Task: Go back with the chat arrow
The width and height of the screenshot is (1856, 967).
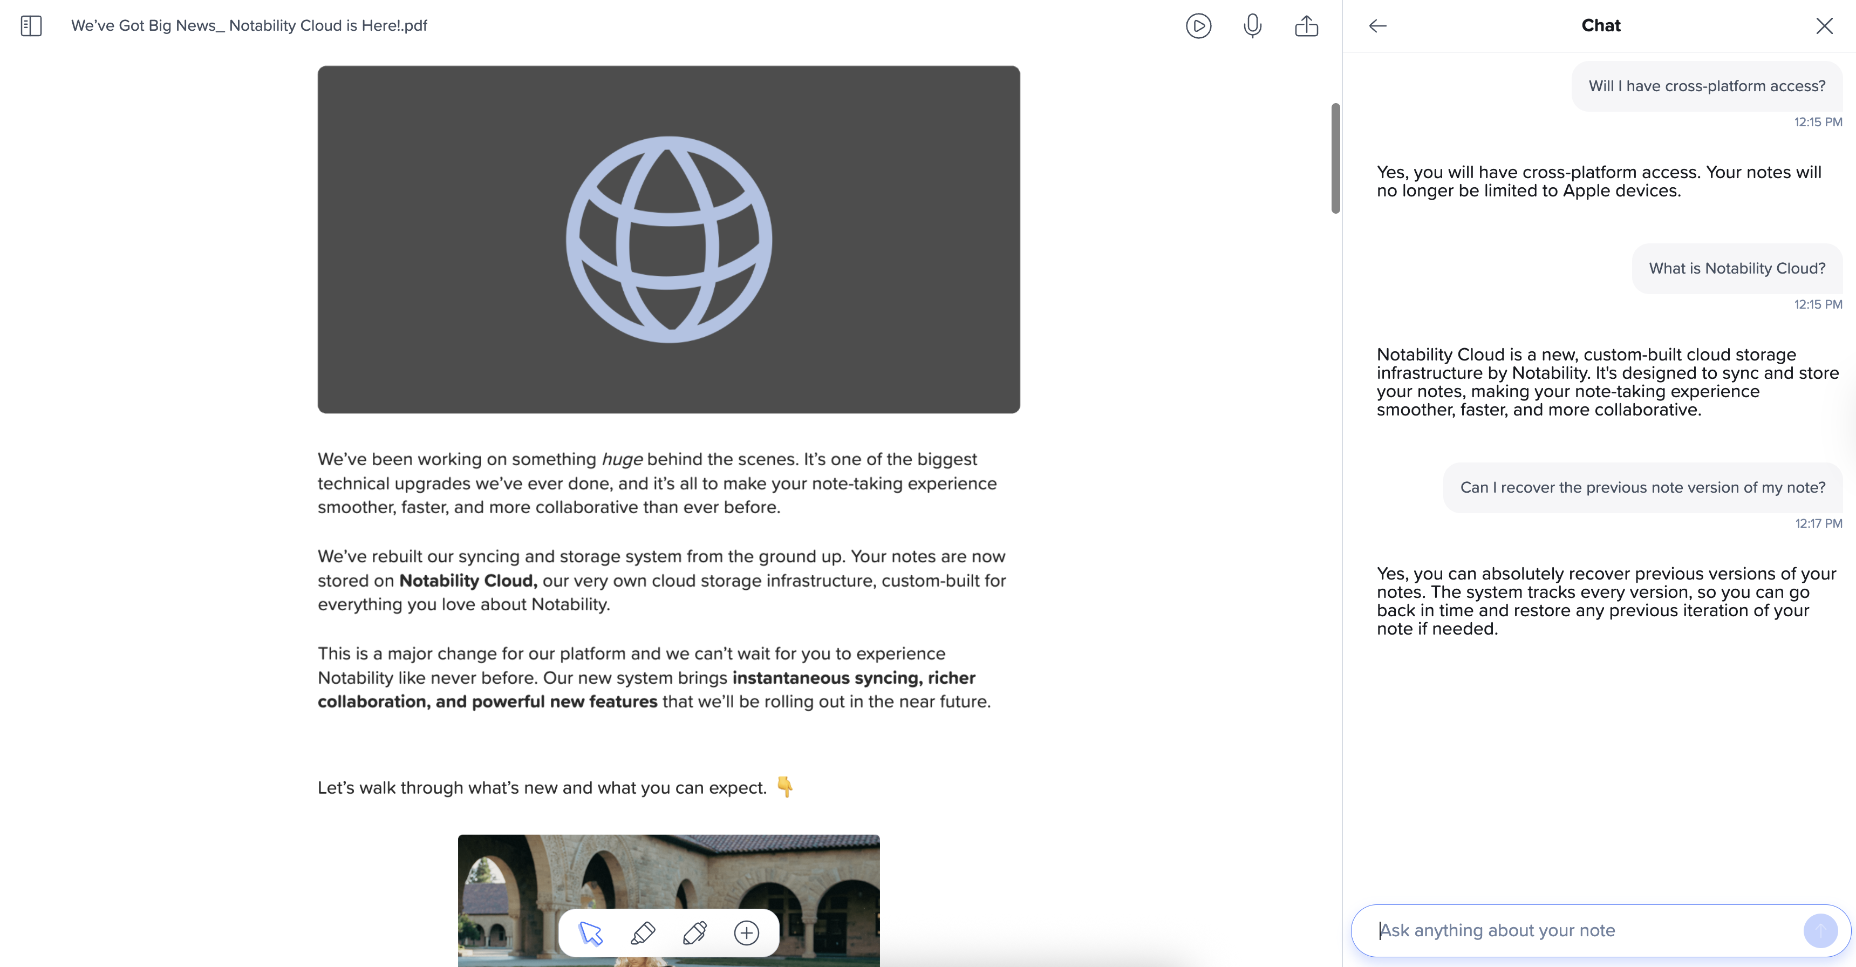Action: (x=1377, y=26)
